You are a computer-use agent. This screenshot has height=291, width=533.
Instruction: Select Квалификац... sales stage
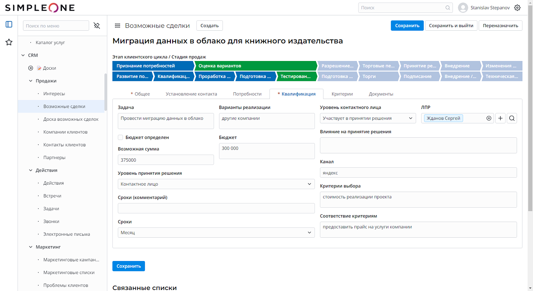174,76
